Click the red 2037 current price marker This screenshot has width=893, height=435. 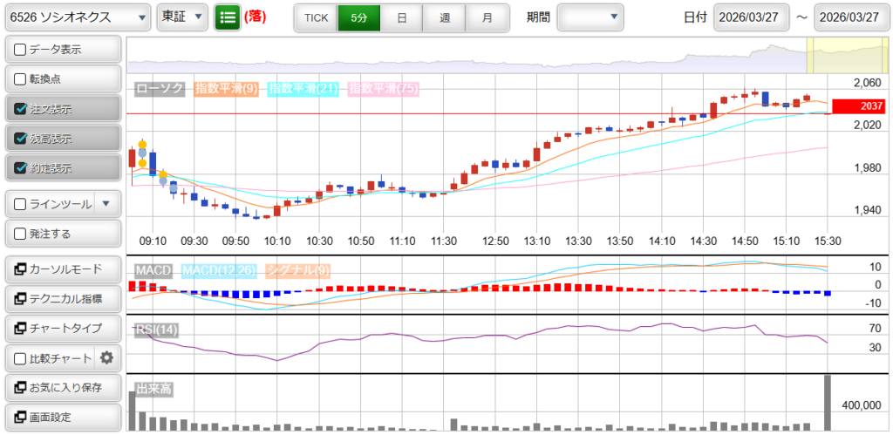pyautogui.click(x=859, y=106)
